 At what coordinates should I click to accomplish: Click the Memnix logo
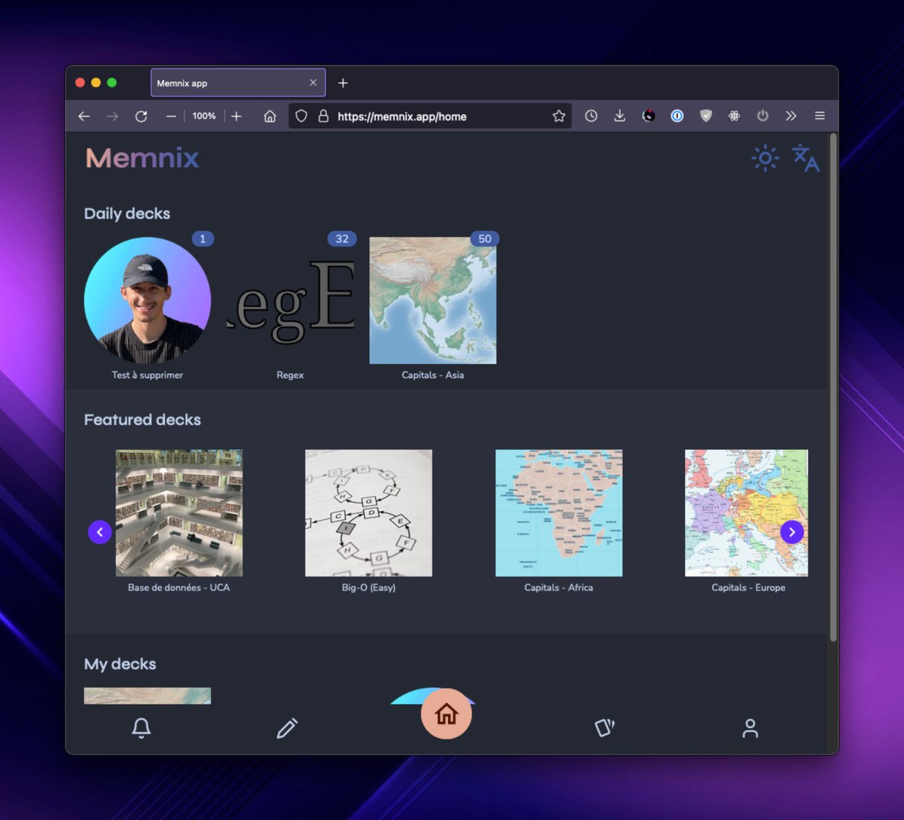(142, 158)
